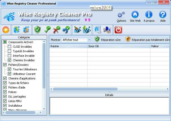Image resolution: width=171 pixels, height=121 pixels.
Task: Check TypeLib Invalides
Action: coord(10,51)
